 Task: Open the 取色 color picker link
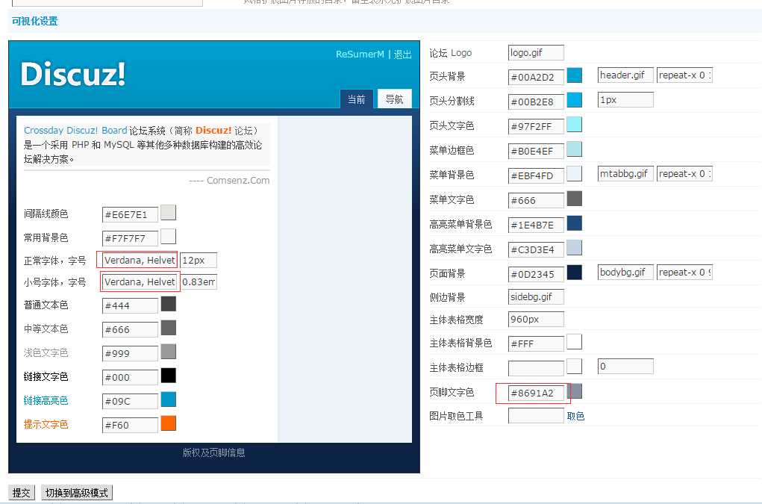[575, 416]
